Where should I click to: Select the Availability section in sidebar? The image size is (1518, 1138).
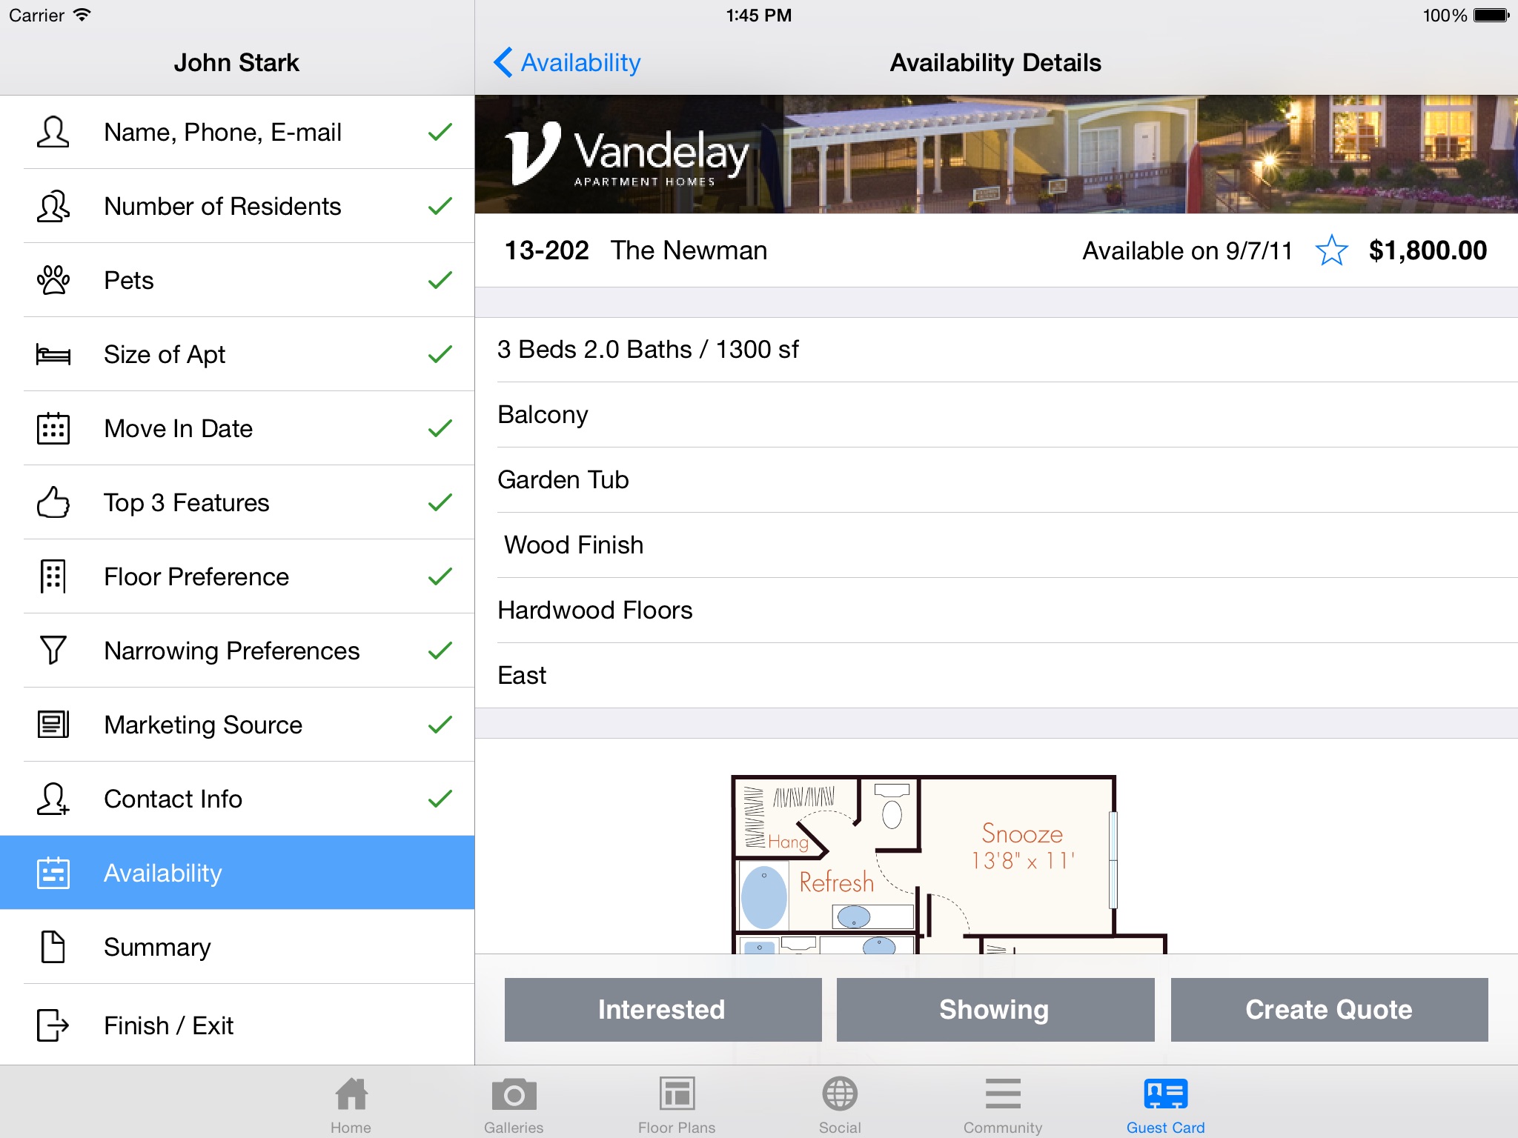[x=236, y=871]
